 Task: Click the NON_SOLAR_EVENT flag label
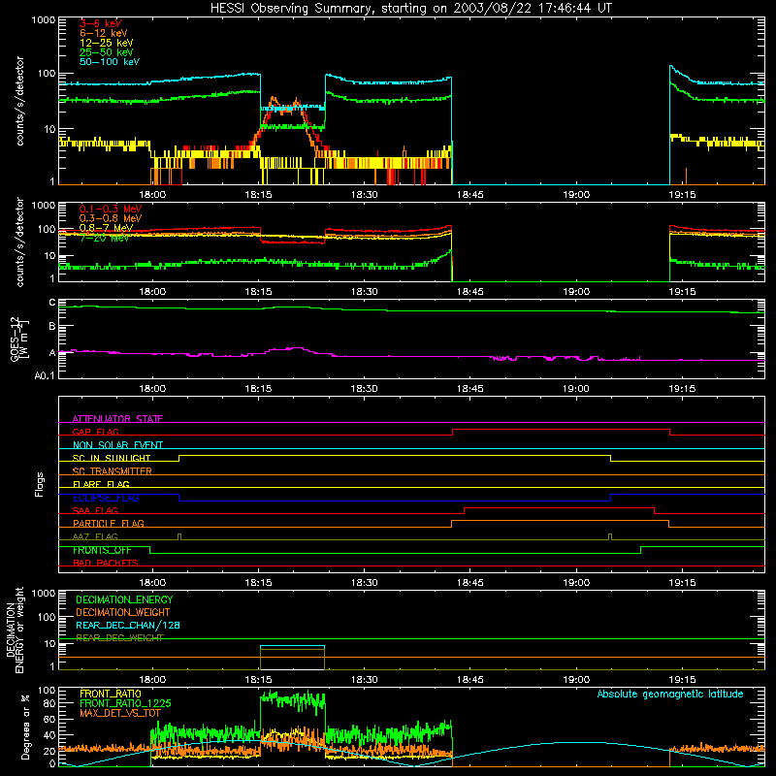point(117,445)
